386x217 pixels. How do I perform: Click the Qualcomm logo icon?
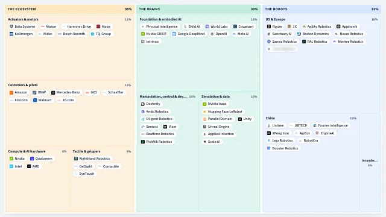[x=32, y=159]
